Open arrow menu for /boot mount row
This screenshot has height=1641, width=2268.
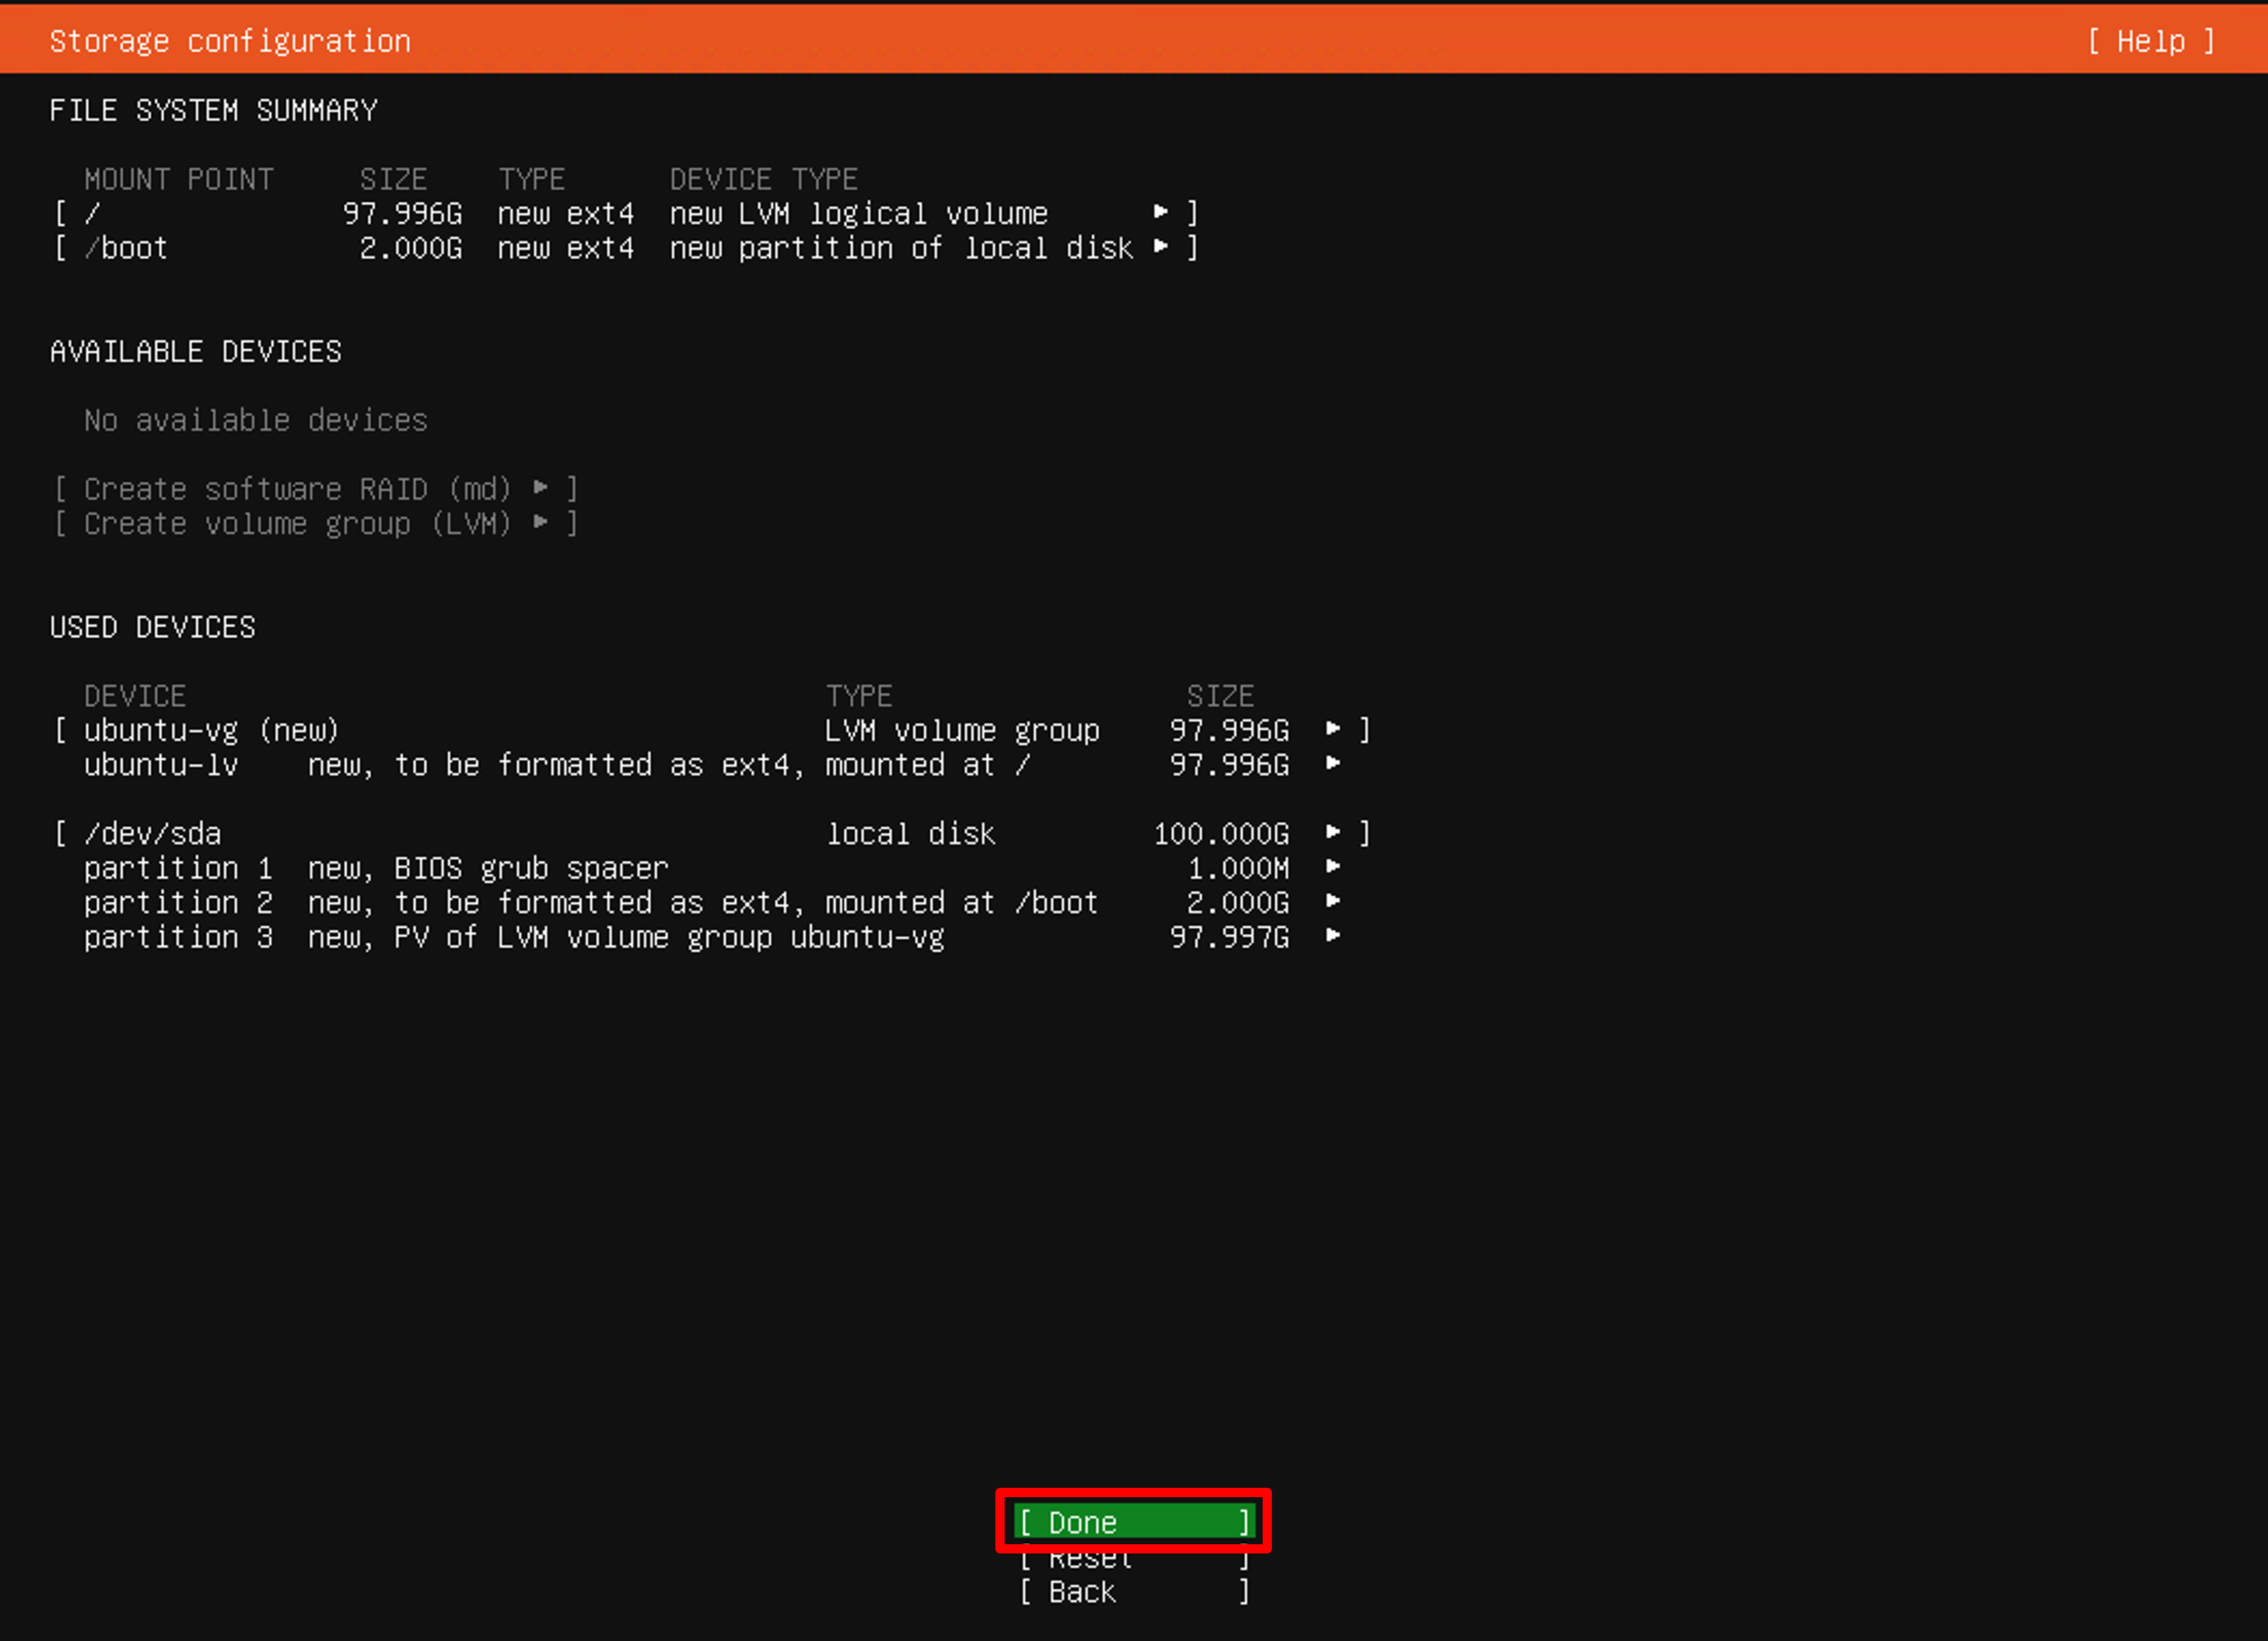coord(1160,247)
